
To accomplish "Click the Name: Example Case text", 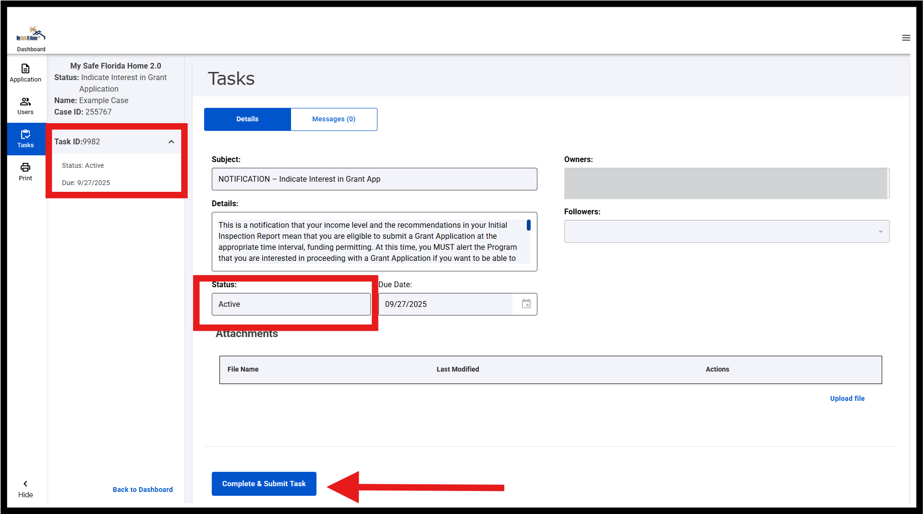I will [91, 101].
